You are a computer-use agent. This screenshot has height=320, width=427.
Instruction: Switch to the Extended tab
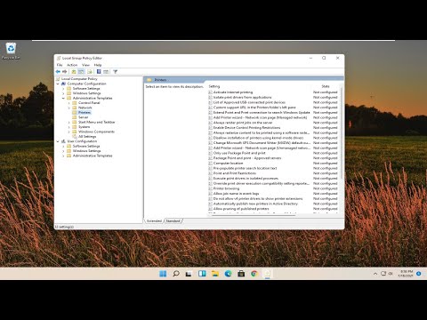[154, 221]
